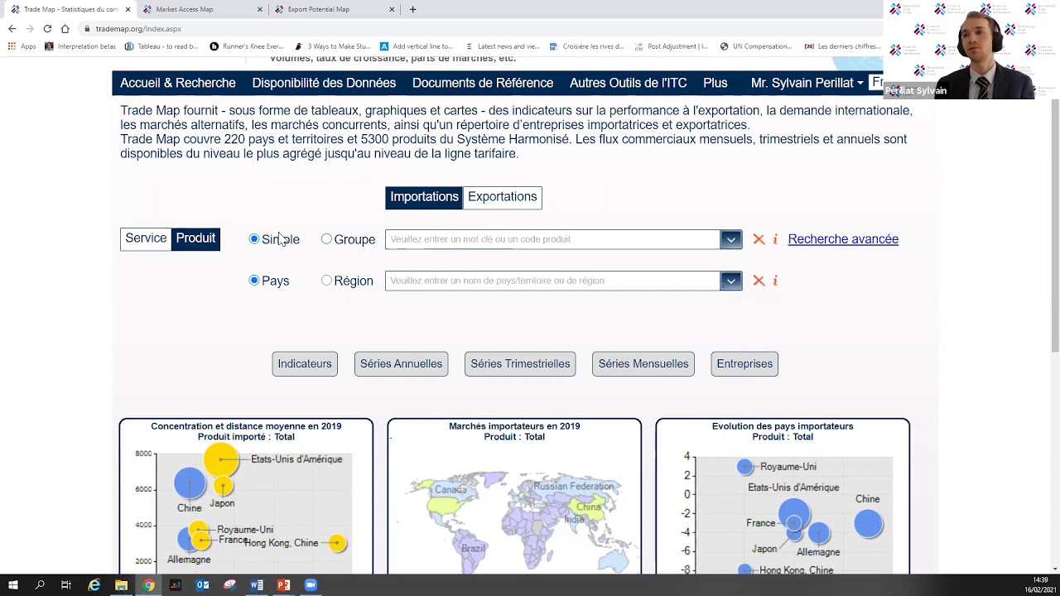Open Word from the taskbar
Image resolution: width=1060 pixels, height=596 pixels.
point(257,585)
